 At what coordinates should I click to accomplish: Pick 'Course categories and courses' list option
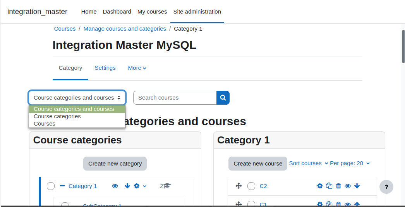point(77,109)
